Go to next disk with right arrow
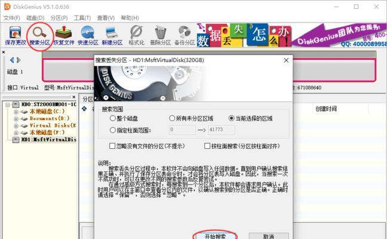Image resolution: width=387 pixels, height=239 pixels. [19, 60]
